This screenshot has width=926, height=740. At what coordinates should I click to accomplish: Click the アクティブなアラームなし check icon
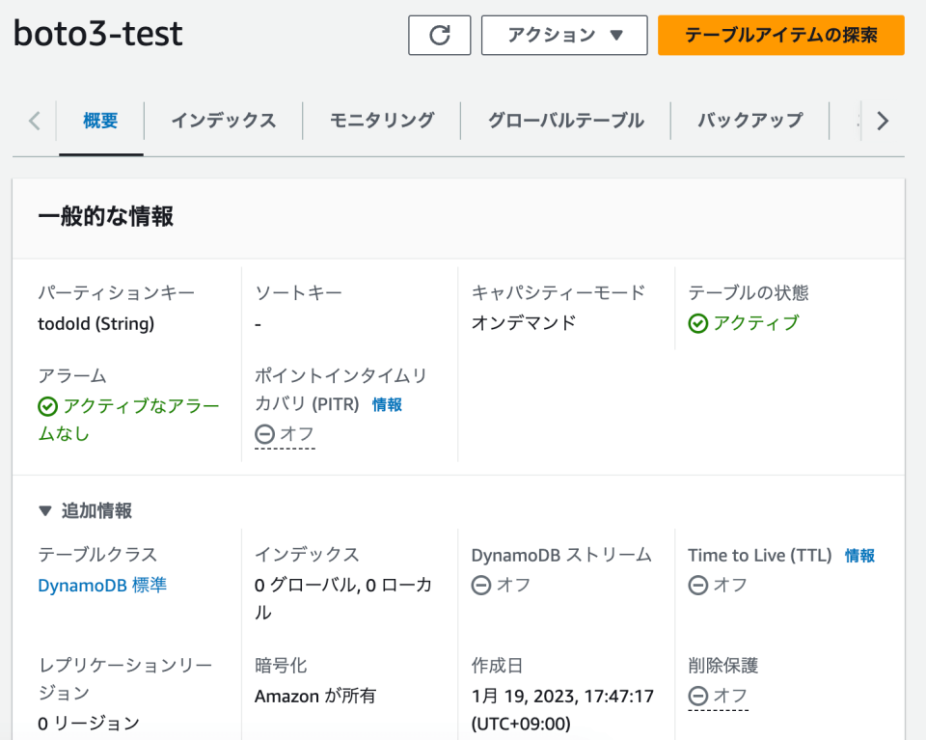[x=47, y=406]
